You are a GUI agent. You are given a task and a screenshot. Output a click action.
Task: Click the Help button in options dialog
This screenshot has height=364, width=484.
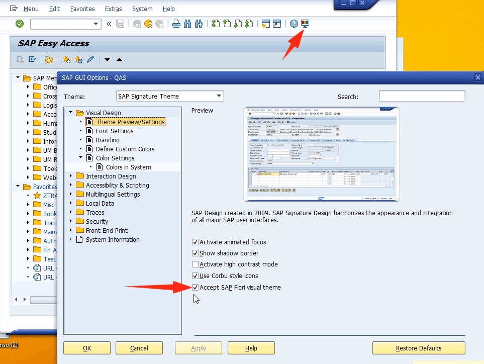[251, 348]
